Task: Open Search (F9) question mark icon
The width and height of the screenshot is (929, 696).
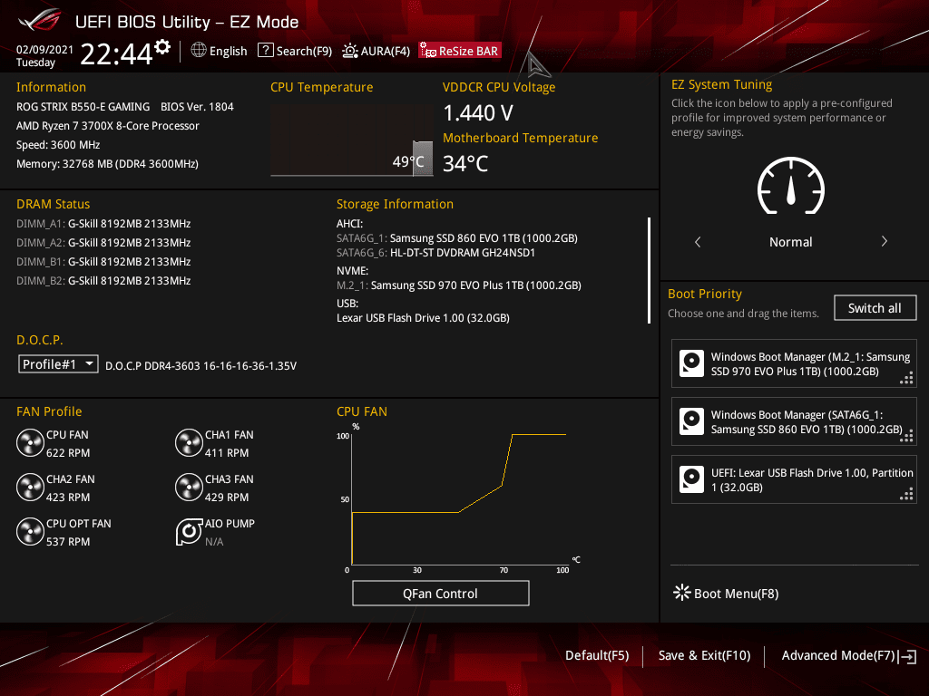Action: [266, 51]
